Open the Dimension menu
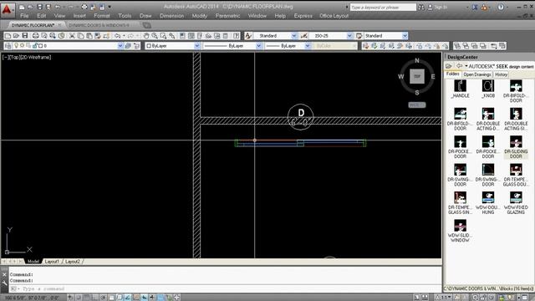 click(171, 16)
